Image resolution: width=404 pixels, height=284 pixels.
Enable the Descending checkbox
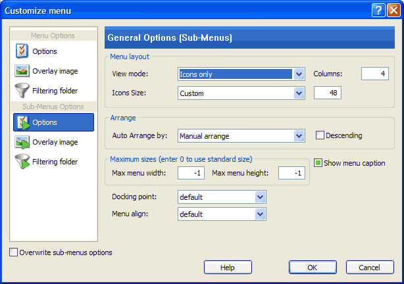320,135
